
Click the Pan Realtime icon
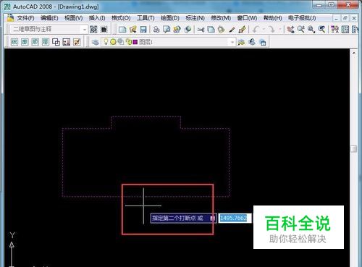coord(290,30)
